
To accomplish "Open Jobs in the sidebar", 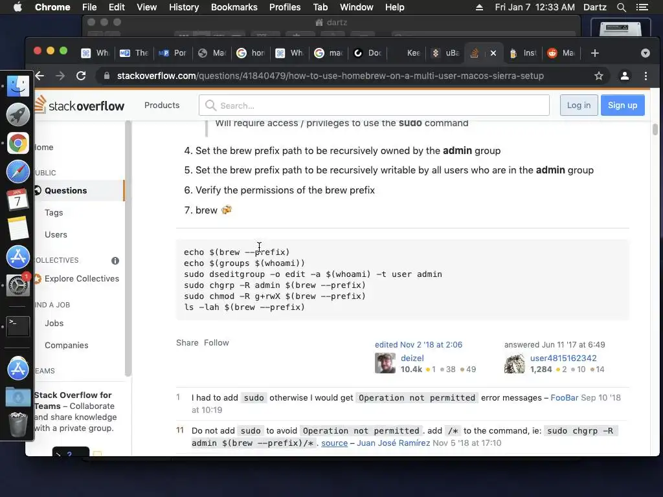I will [54, 324].
